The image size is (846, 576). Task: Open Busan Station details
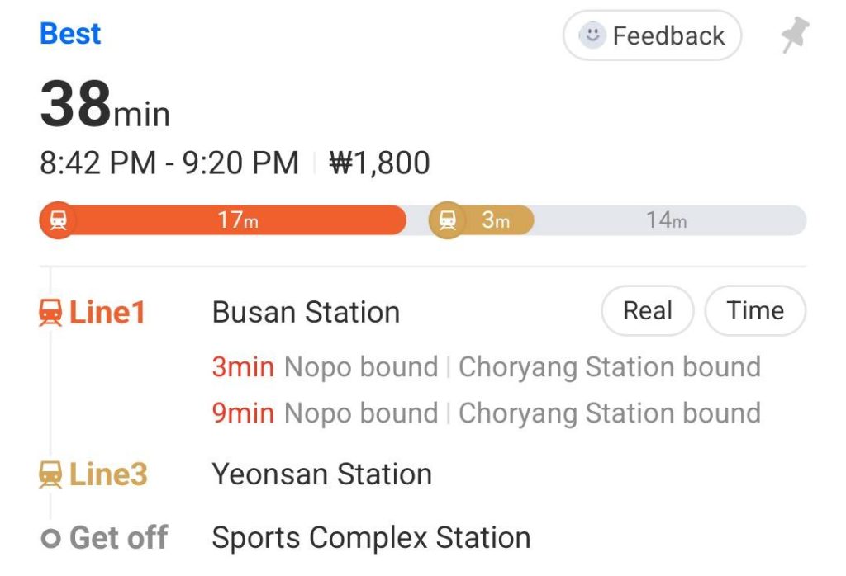[x=306, y=313]
